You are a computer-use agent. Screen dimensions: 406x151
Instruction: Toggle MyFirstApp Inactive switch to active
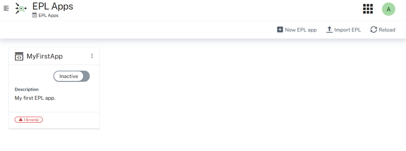(x=71, y=76)
